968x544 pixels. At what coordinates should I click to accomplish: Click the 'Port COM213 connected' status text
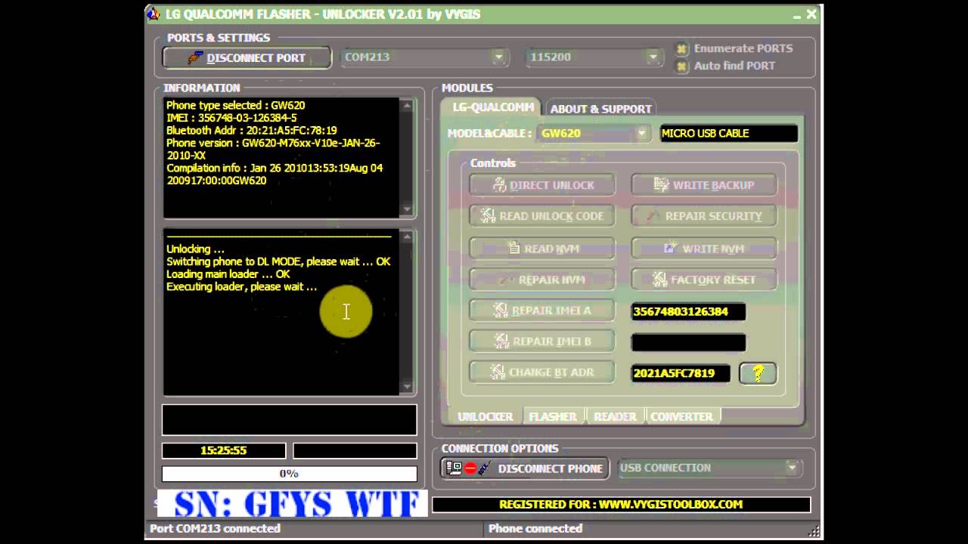[215, 528]
